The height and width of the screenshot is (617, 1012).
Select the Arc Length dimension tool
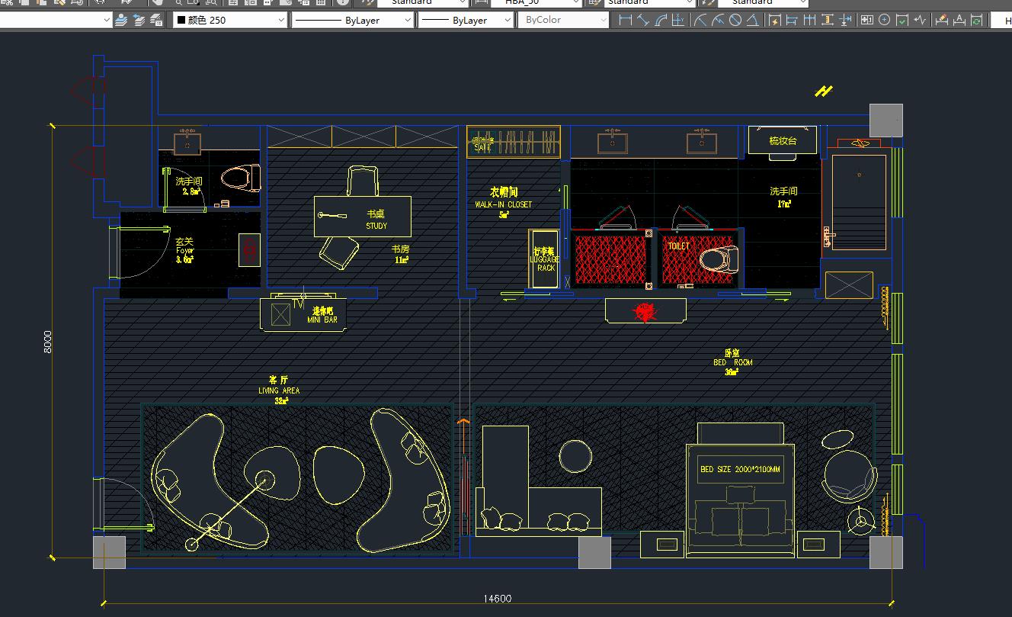[x=661, y=21]
